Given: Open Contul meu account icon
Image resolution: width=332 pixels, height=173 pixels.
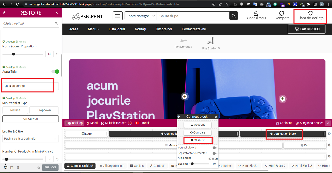Looking at the screenshot, I should (x=256, y=13).
